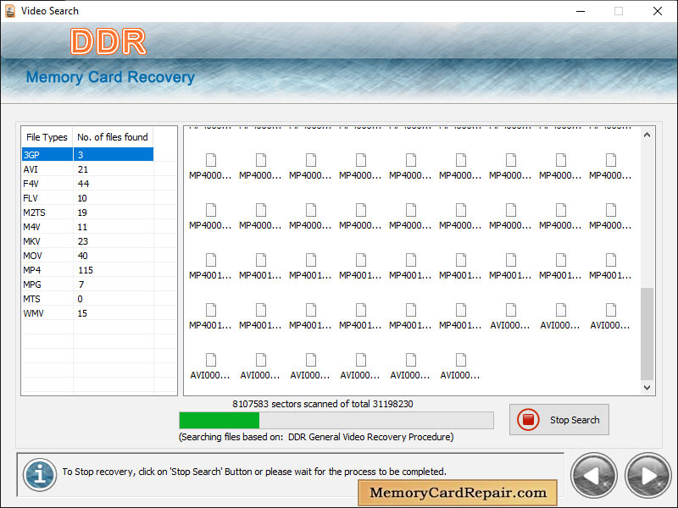Proceed with the round forward arrow button

coord(647,476)
